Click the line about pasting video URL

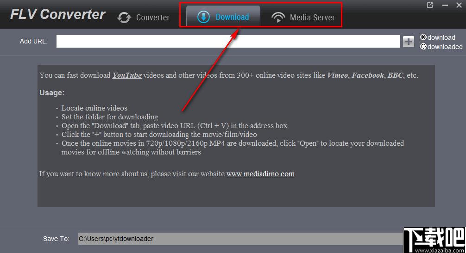tap(174, 126)
